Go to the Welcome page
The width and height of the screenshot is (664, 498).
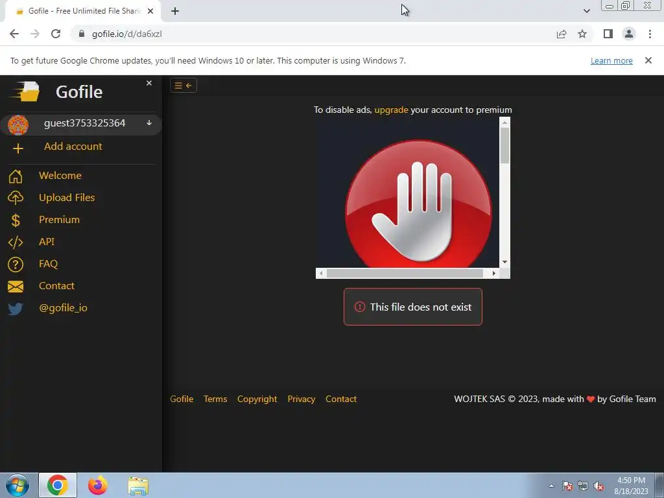click(60, 175)
